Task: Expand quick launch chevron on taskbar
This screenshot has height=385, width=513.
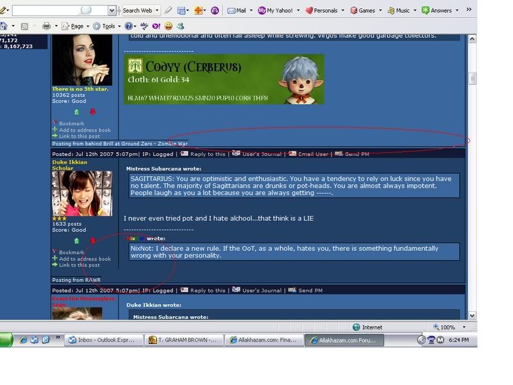Action: pos(58,338)
